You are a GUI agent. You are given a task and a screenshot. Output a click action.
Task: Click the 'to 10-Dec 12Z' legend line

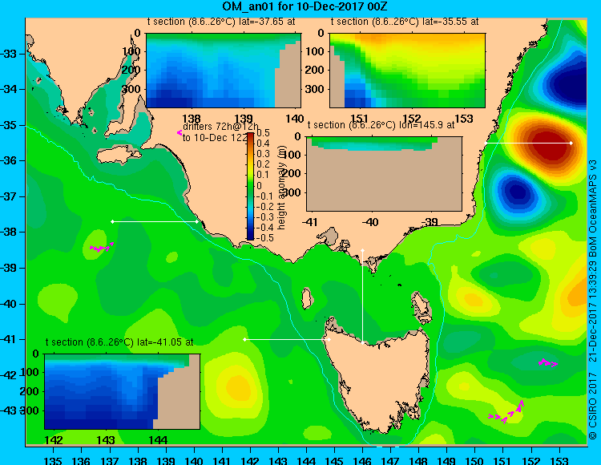215,138
